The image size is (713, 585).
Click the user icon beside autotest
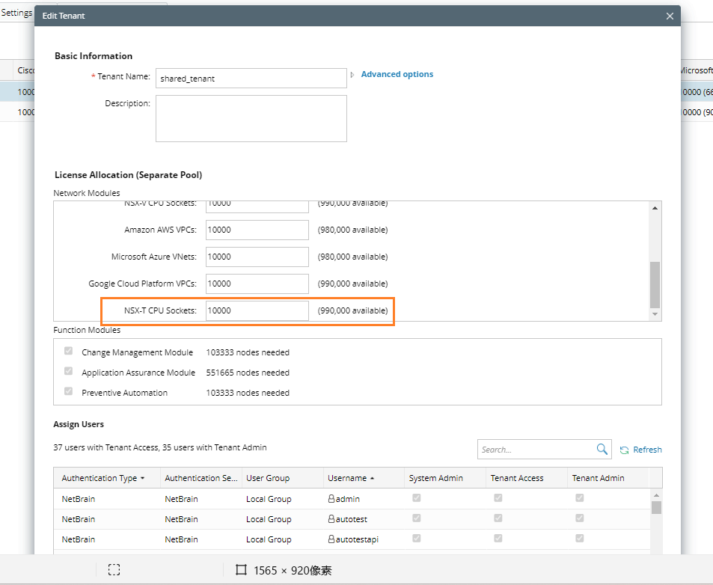pos(330,518)
